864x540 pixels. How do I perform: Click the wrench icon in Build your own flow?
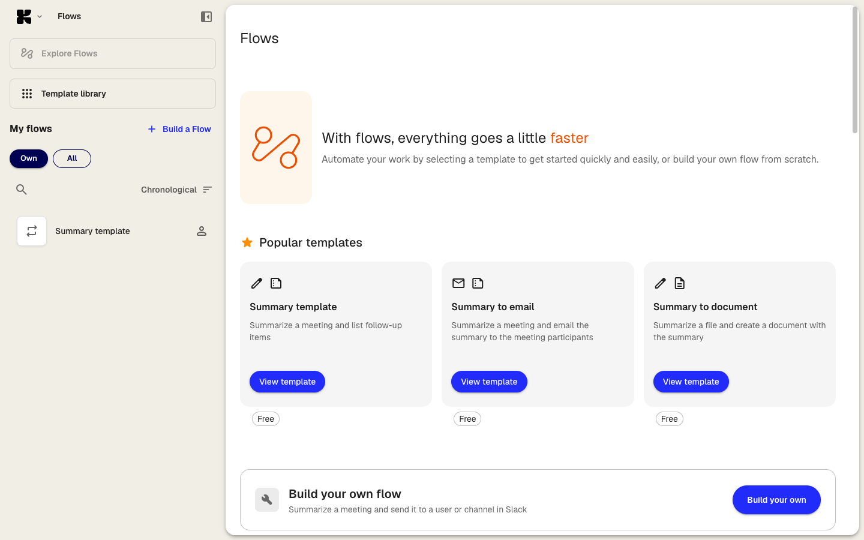click(266, 500)
